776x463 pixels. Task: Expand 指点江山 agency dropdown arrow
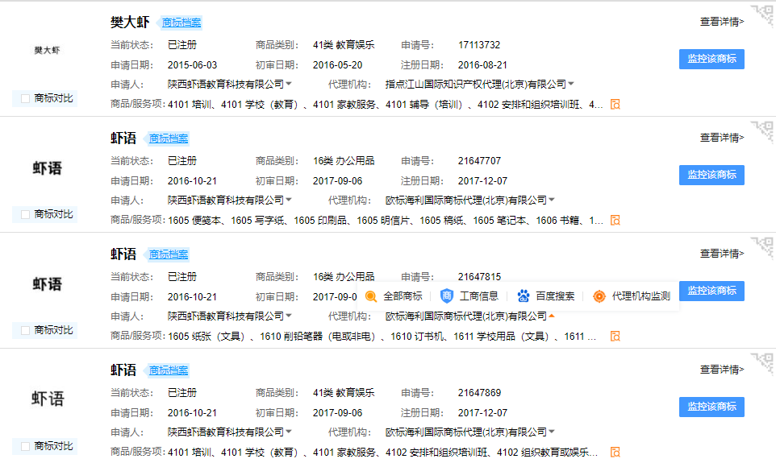pos(571,84)
